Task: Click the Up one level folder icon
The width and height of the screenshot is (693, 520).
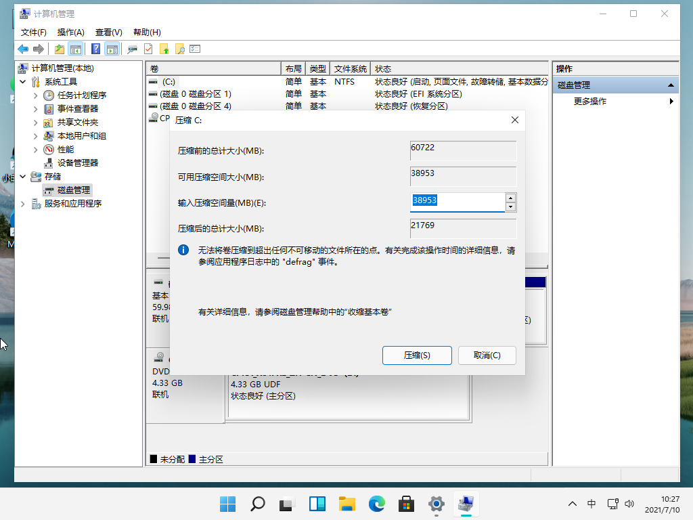Action: (60, 49)
